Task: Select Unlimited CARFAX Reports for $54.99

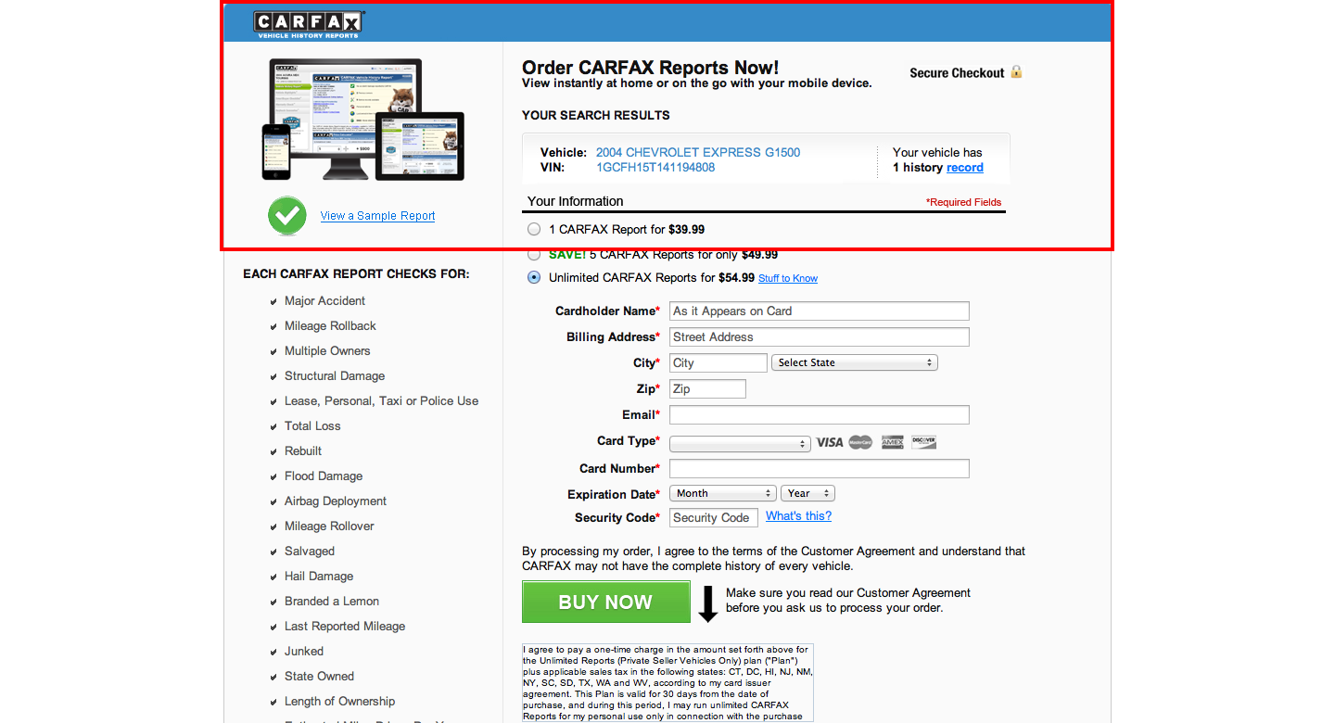Action: coord(533,277)
